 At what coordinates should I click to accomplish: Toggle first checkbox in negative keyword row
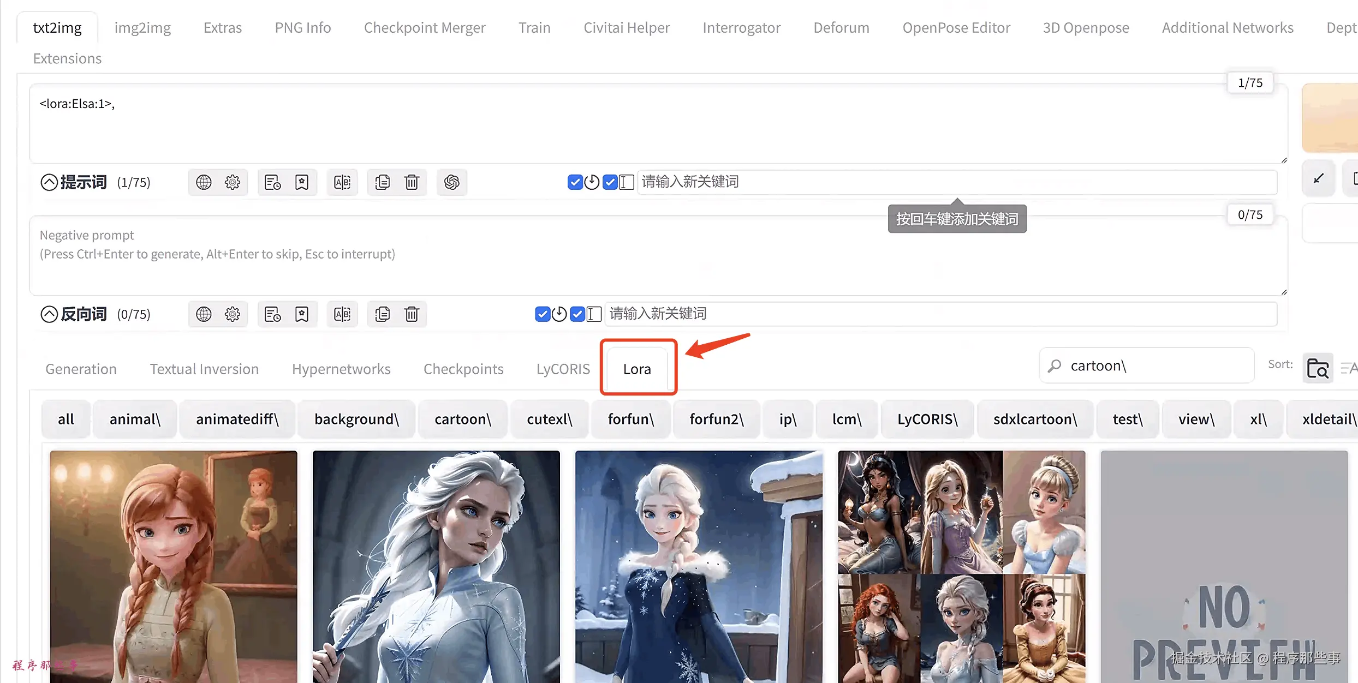[x=542, y=314]
